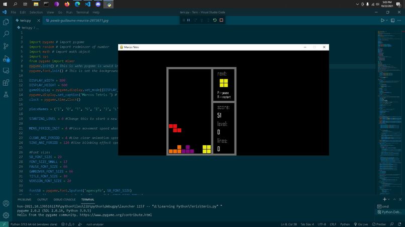This screenshot has height=227, width=405.
Task: Open the Explorer view in activity bar
Action: coord(6,22)
